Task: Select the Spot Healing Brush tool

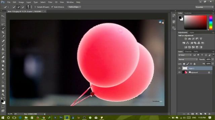Action: [x=3, y=41]
